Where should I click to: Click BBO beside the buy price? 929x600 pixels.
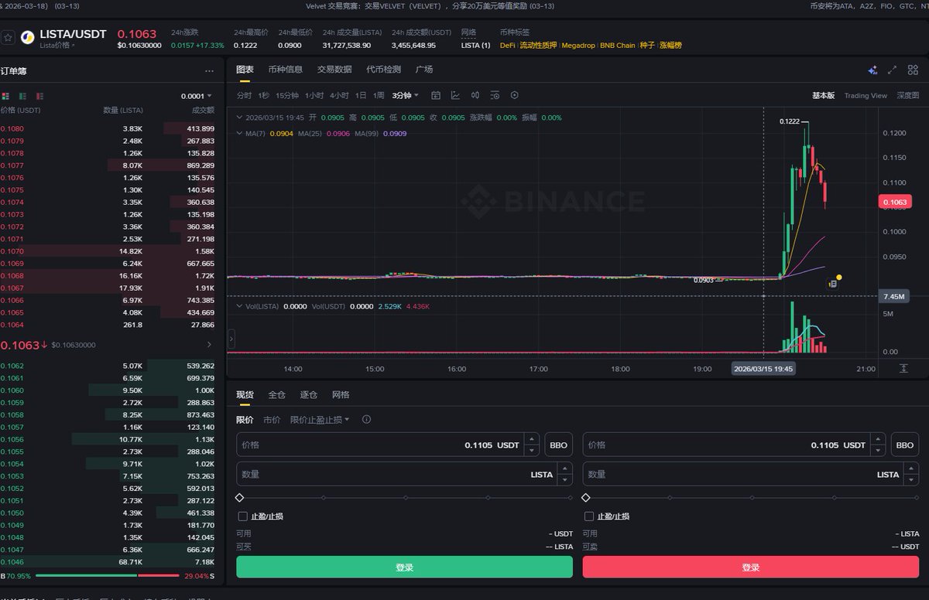558,445
